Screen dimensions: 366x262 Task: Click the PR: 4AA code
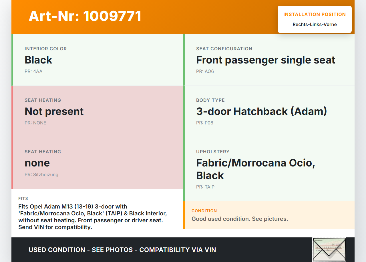[x=33, y=72]
